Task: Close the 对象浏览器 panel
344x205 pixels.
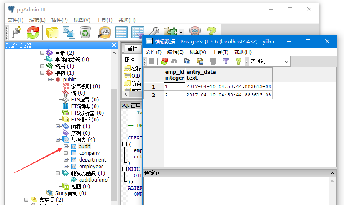Action: point(114,45)
